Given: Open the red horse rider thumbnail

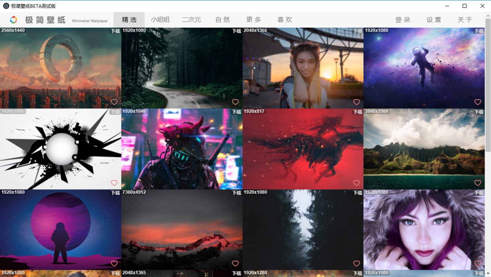Looking at the screenshot, I should coord(303,149).
